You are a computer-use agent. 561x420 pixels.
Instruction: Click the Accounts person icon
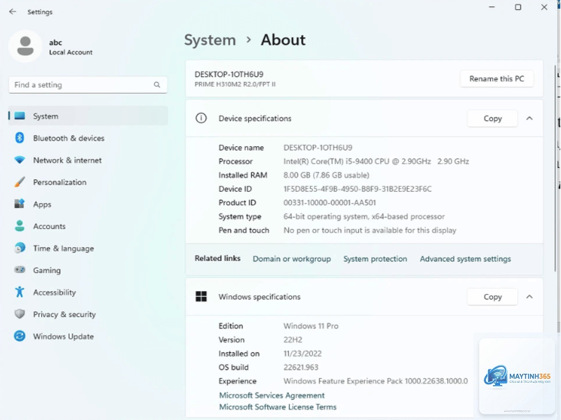coord(20,225)
